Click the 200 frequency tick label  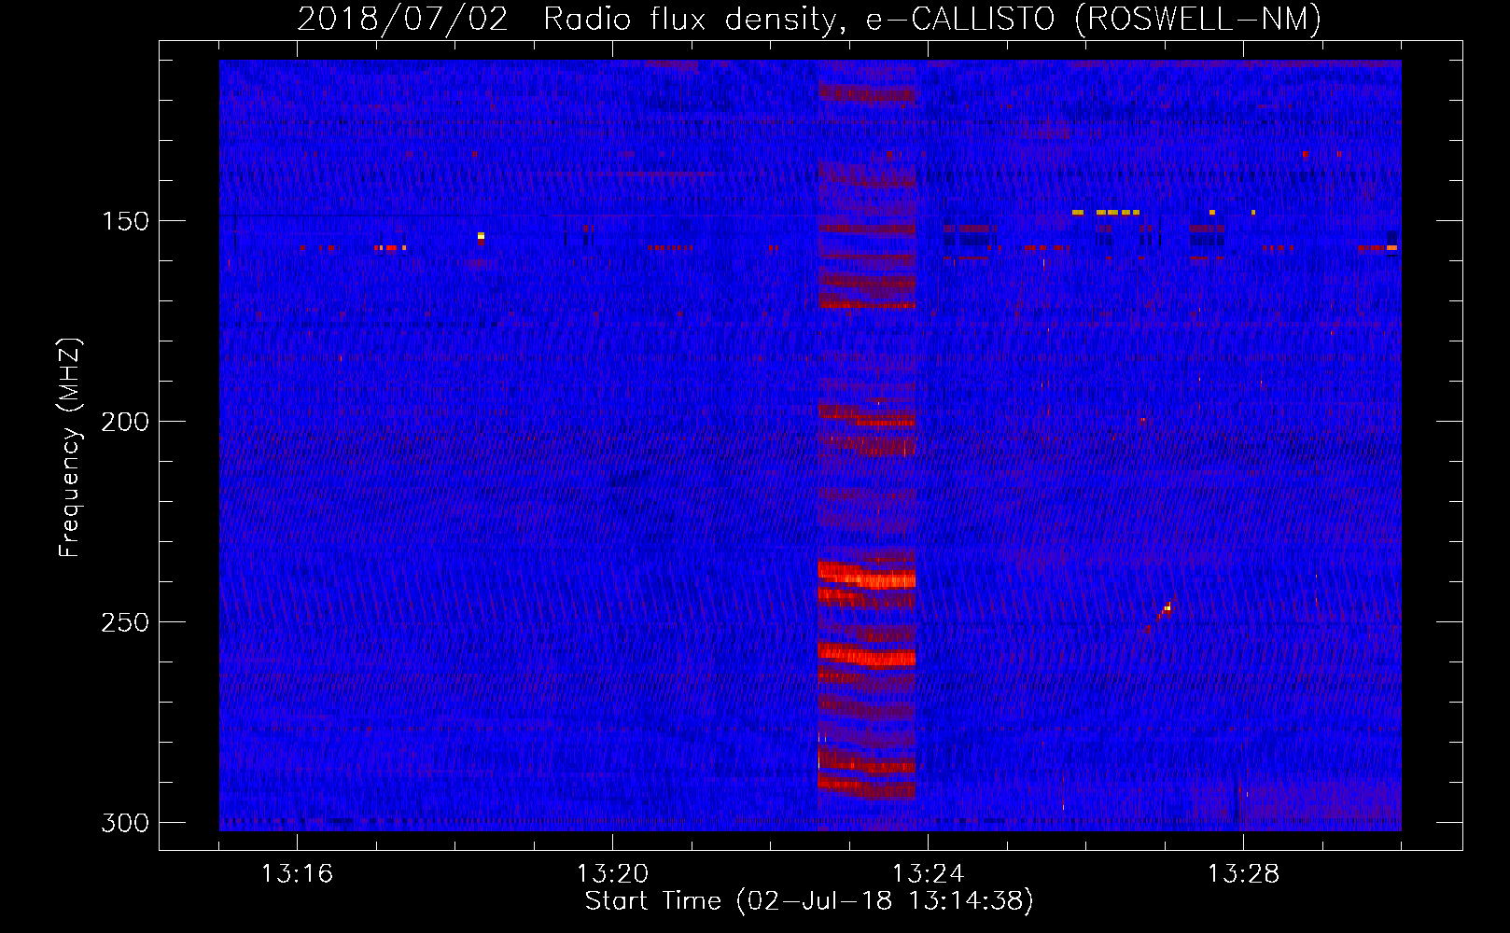point(125,422)
